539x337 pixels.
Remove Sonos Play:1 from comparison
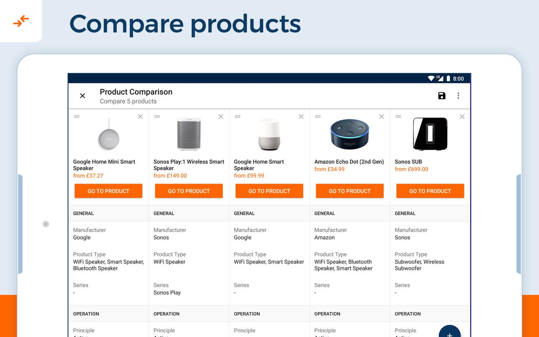click(x=221, y=117)
